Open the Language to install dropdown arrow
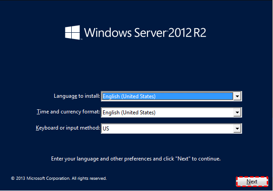This screenshot has width=273, height=191. tap(237, 96)
